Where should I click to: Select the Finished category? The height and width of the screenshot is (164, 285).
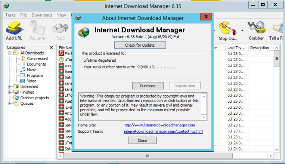pyautogui.click(x=27, y=92)
